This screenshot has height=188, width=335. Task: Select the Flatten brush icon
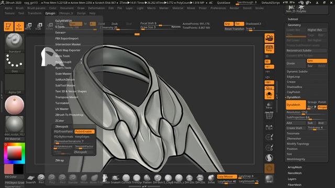tap(147, 179)
